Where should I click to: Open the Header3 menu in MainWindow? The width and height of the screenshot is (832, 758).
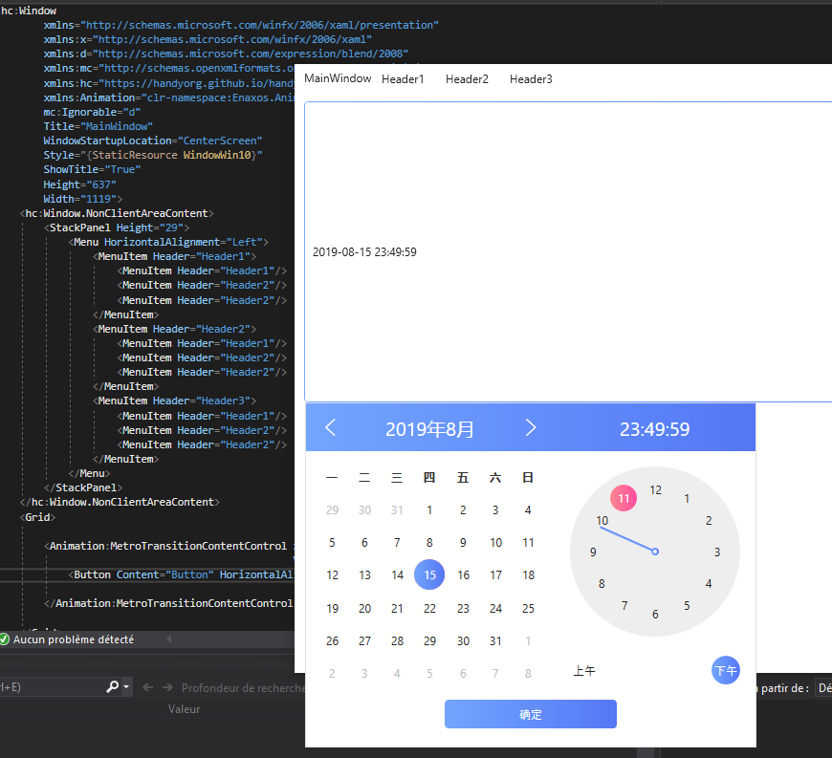(530, 79)
